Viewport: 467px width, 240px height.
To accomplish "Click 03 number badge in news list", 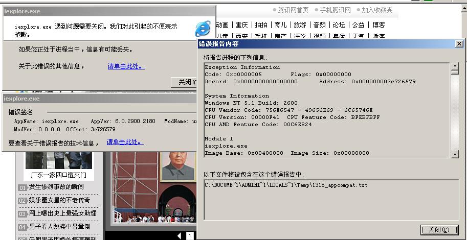I will [x=23, y=214].
